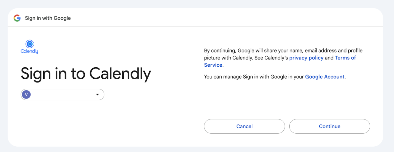Click blank area below the account selector
This screenshot has height=152, width=394.
tap(77, 123)
